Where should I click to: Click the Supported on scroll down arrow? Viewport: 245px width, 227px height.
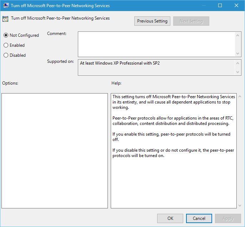coord(237,72)
